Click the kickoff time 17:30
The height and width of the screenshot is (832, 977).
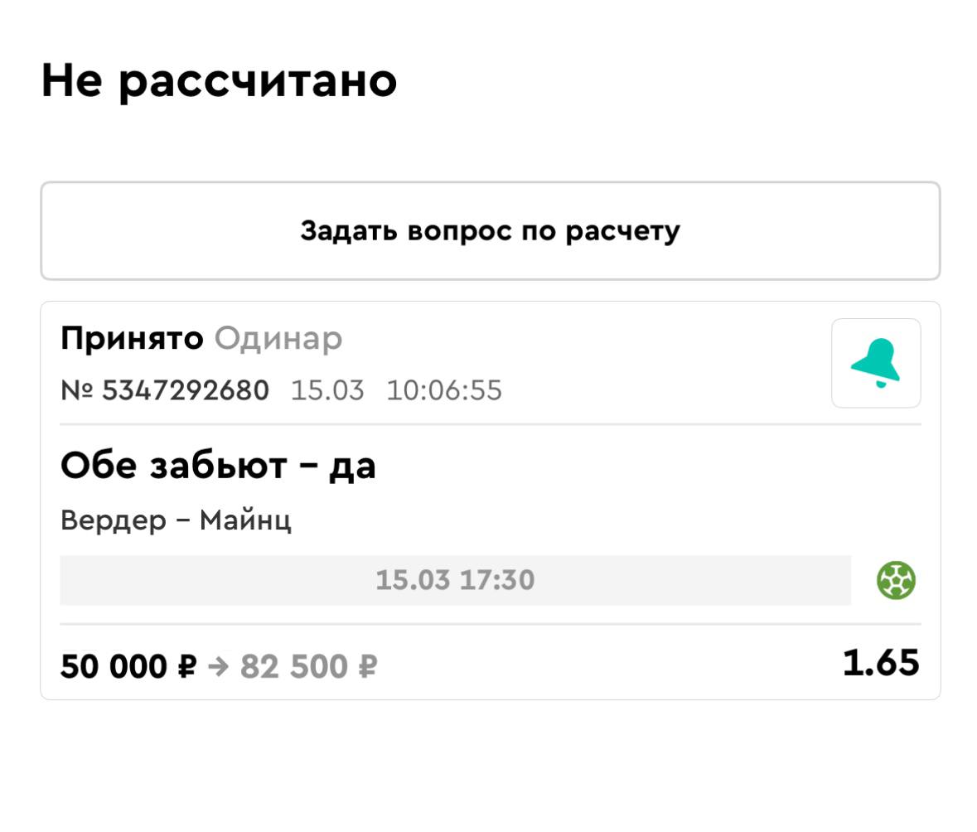[497, 580]
